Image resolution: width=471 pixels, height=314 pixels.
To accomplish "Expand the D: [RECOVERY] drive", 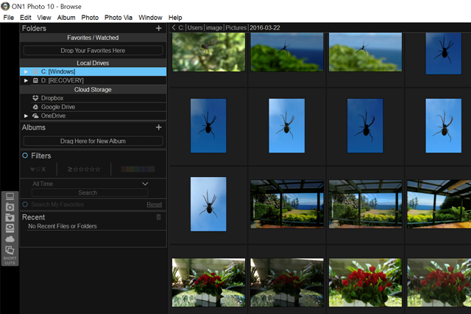I will tap(26, 80).
